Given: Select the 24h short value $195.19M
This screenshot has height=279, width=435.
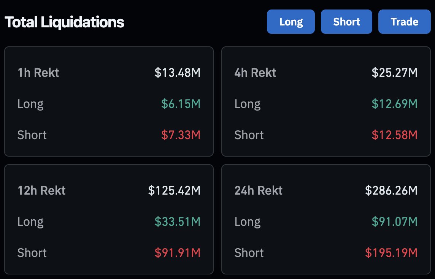Looking at the screenshot, I should coord(391,253).
